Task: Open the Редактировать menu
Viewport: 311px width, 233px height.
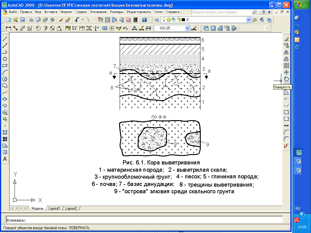Action: (139, 12)
